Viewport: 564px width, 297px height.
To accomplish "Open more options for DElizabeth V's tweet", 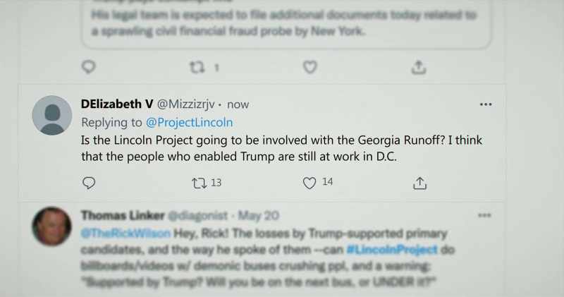I will point(486,104).
